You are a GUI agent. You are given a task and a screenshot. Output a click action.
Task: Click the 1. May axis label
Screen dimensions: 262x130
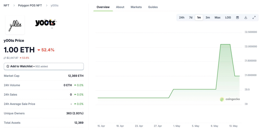[x=177, y=126]
